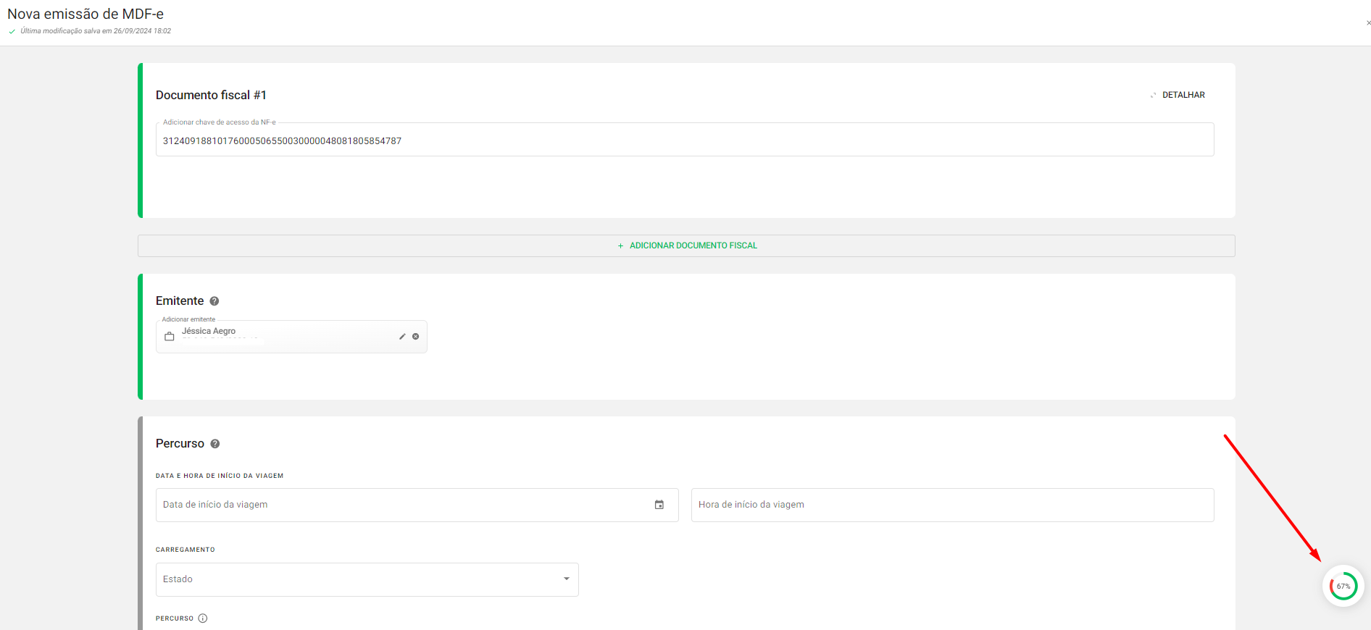1371x630 pixels.
Task: Click ADICIONAR DOCUMENTO FISCAL button
Action: [x=693, y=245]
